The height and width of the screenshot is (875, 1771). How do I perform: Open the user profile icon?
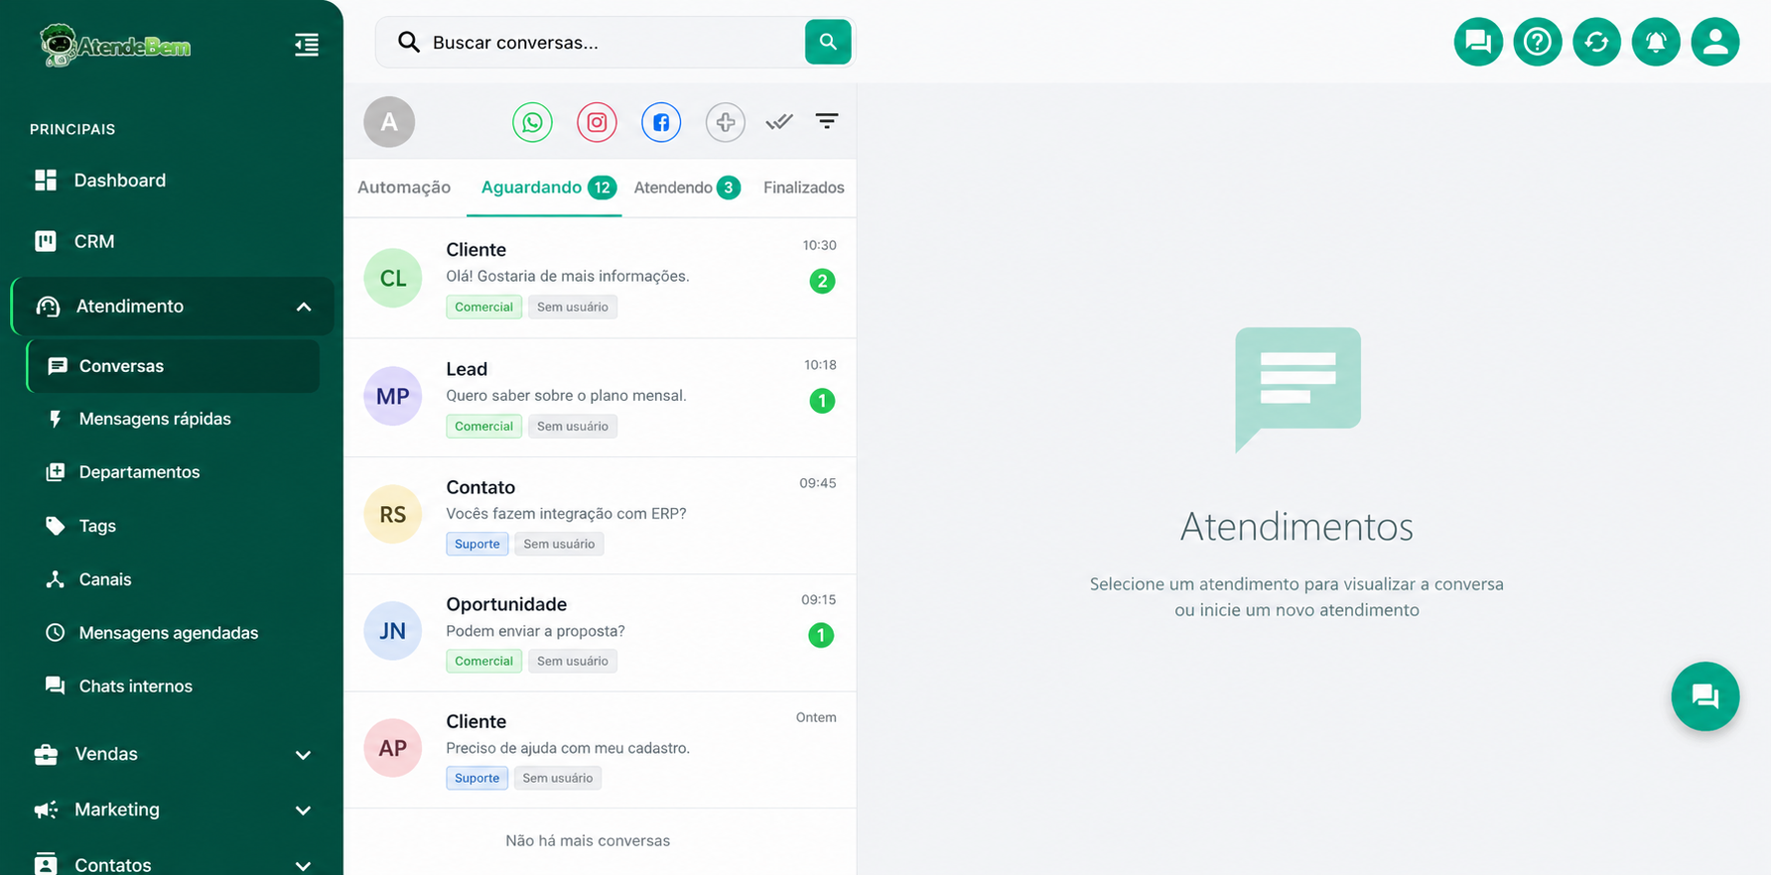[x=1715, y=42]
